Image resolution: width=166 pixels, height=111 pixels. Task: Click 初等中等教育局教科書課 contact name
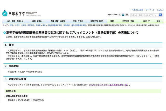pos(17,96)
